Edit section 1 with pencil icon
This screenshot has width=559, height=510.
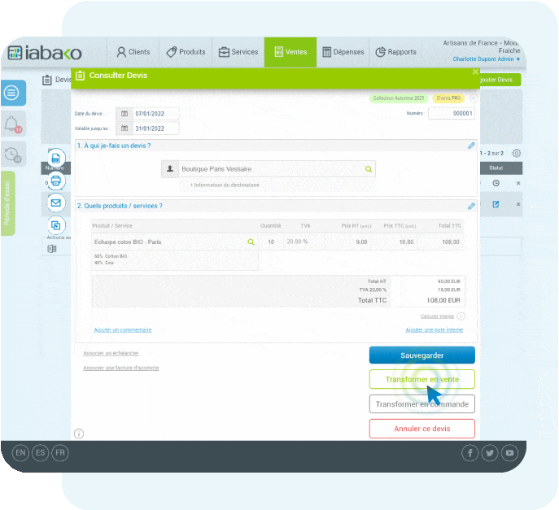coord(471,146)
